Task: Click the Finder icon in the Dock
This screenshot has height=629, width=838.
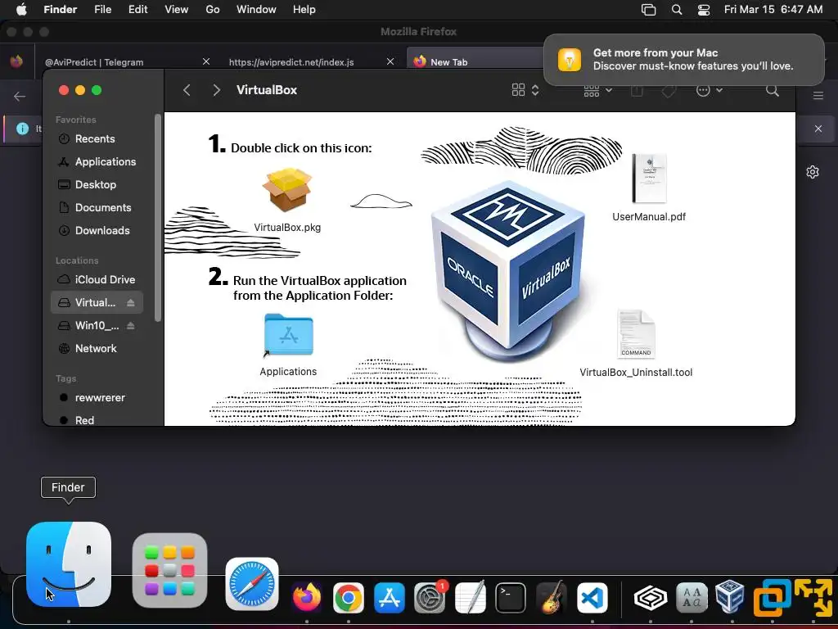Action: pyautogui.click(x=69, y=564)
